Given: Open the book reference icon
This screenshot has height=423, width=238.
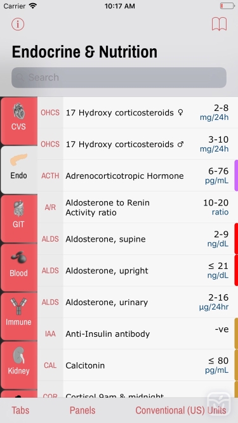Looking at the screenshot, I should click(x=219, y=24).
